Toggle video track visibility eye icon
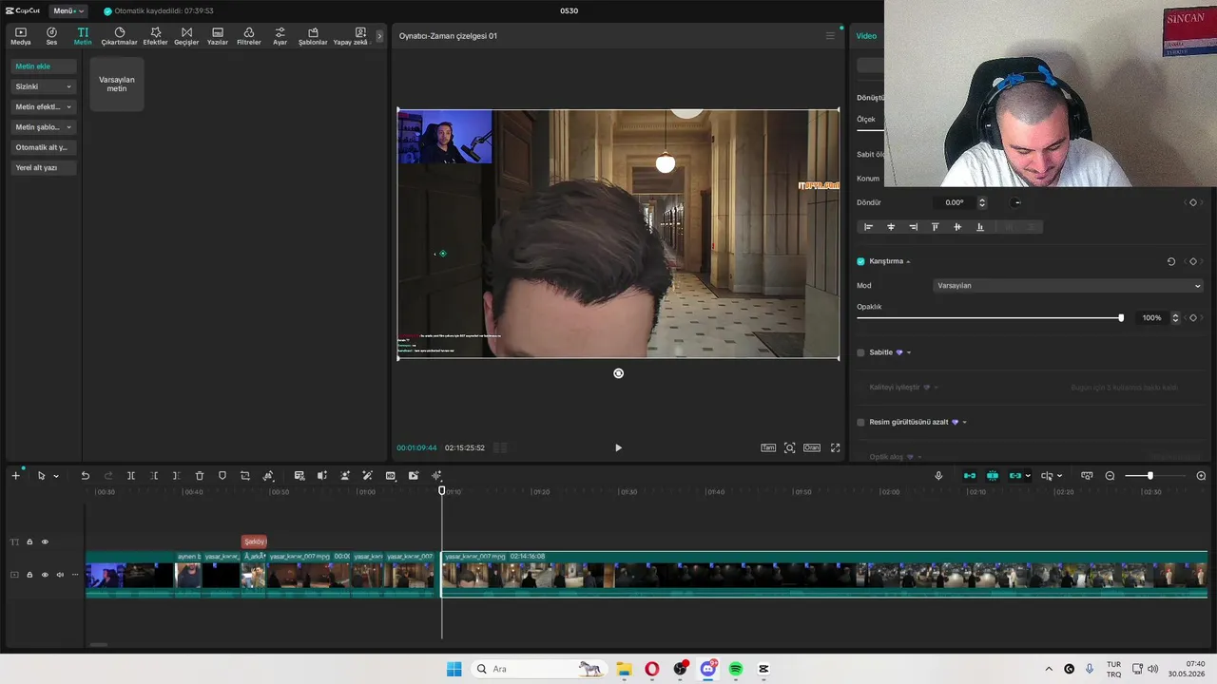This screenshot has width=1217, height=684. tap(45, 575)
